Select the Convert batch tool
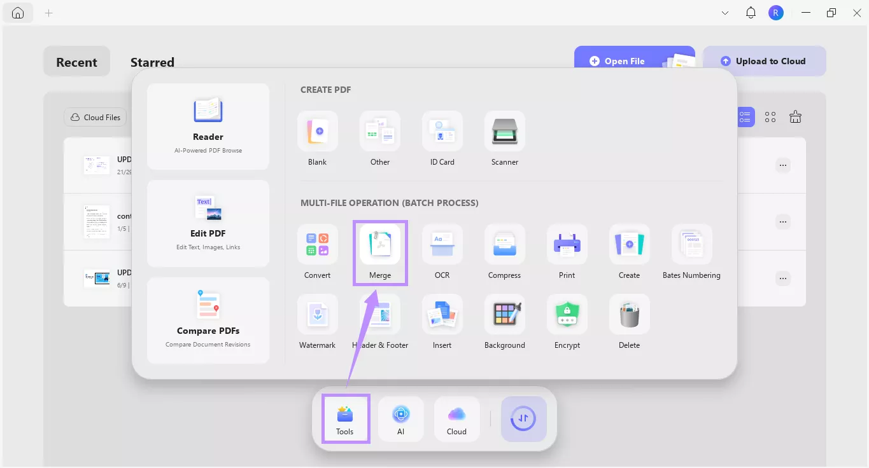 [318, 252]
